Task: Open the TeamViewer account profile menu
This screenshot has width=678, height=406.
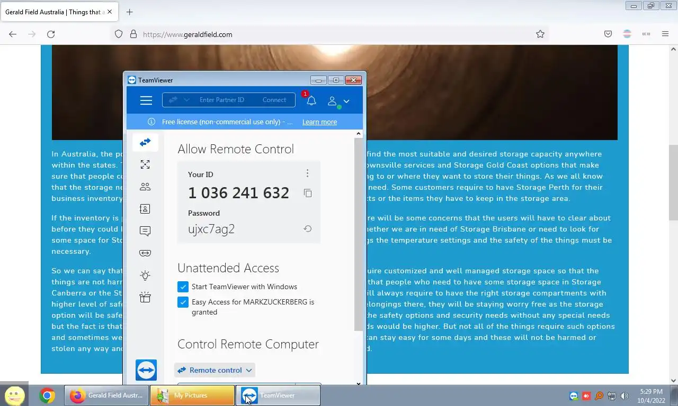Action: pos(338,101)
